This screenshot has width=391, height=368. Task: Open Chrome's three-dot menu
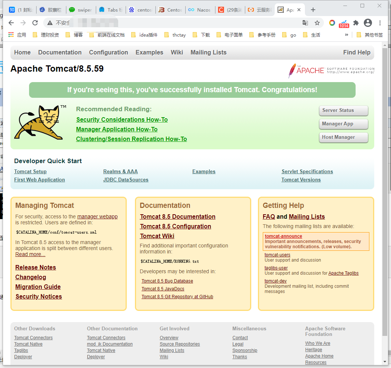click(380, 23)
